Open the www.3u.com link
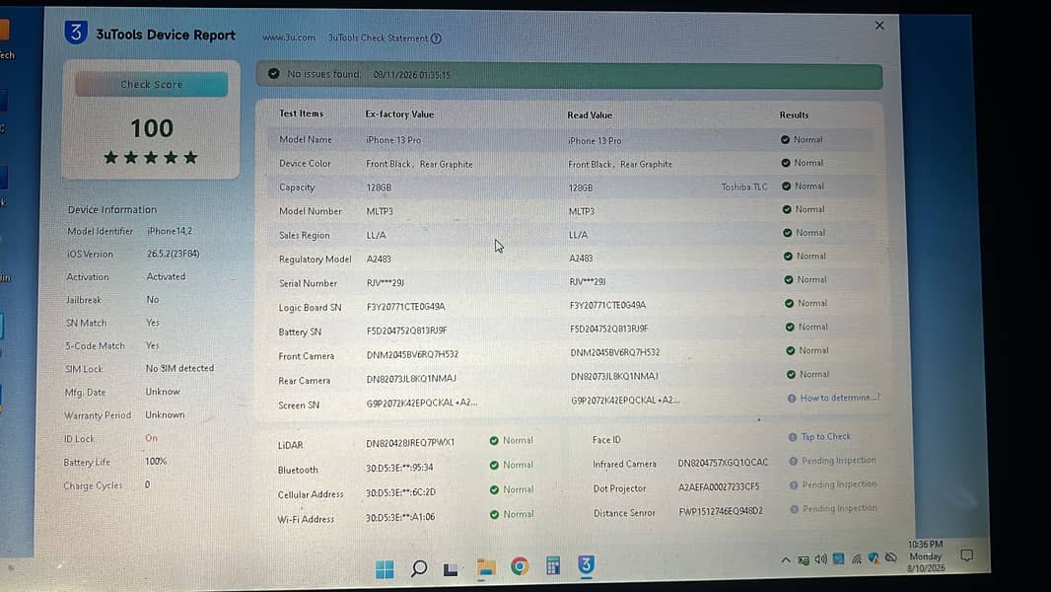 click(x=289, y=37)
